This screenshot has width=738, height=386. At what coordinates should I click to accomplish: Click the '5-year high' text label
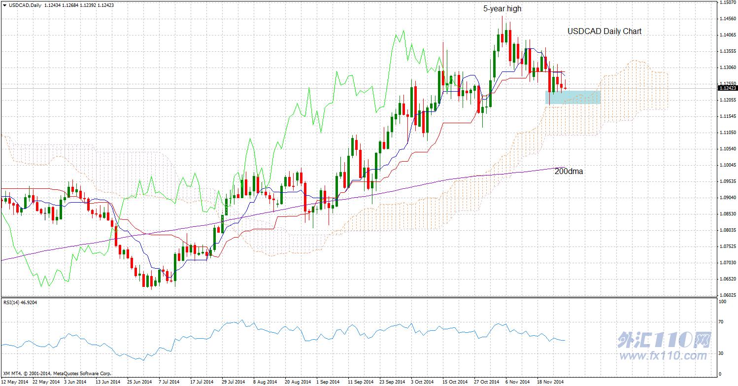point(502,9)
